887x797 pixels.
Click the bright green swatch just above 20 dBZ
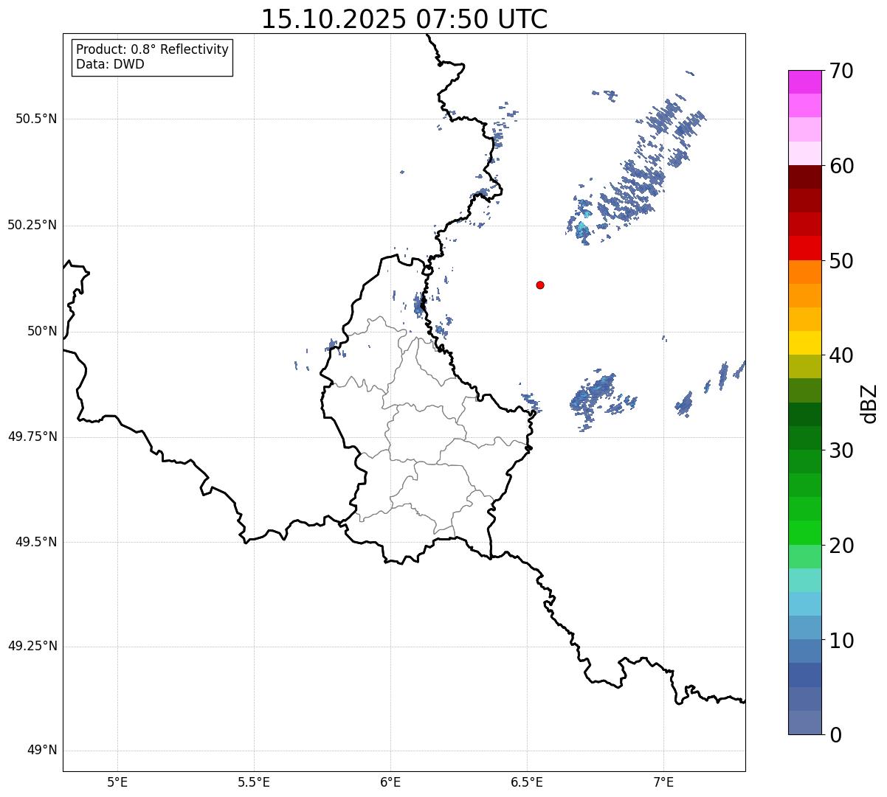tap(804, 533)
